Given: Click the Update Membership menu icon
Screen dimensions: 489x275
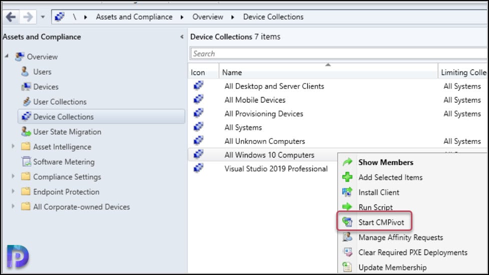Looking at the screenshot, I should (347, 266).
